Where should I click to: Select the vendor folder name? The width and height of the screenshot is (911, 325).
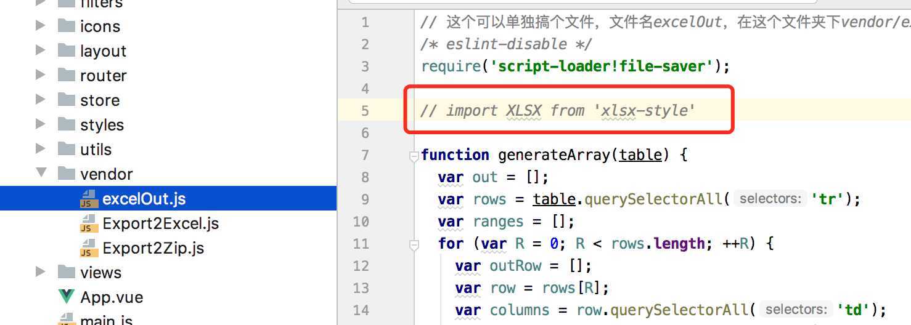pyautogui.click(x=106, y=174)
